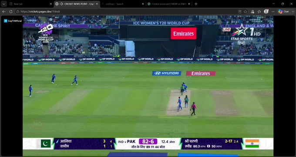Open Copilot Chat button

click(x=283, y=11)
